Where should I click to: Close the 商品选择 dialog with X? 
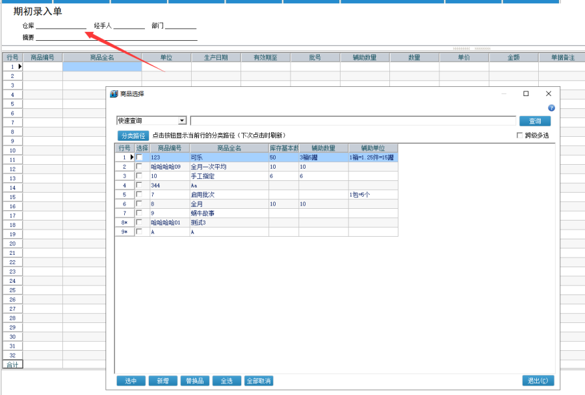(x=548, y=94)
